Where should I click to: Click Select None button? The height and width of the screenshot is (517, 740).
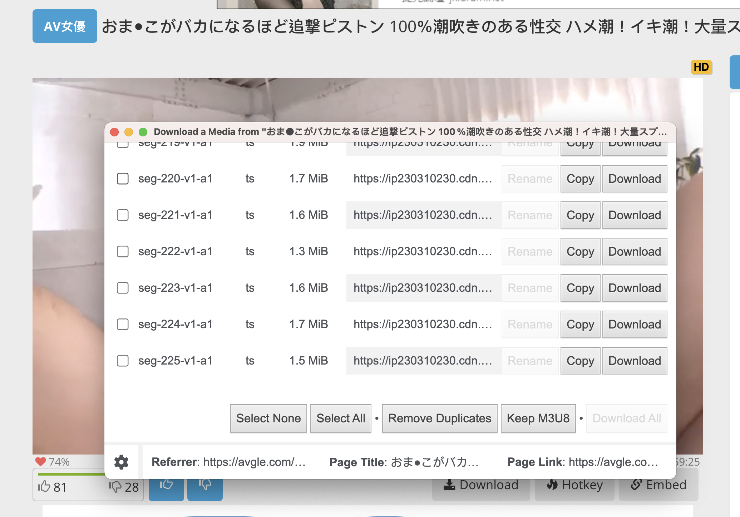coord(268,418)
